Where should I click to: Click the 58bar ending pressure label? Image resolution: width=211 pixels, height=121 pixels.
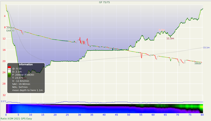point(198,64)
